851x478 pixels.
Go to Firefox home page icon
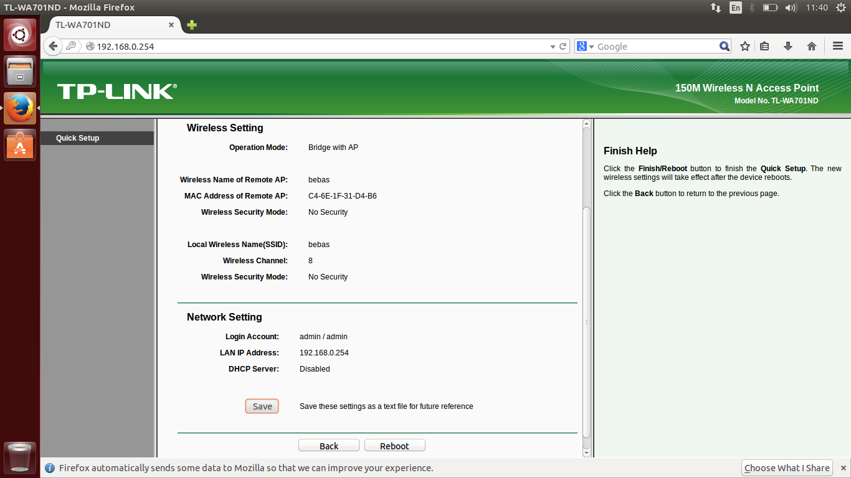[x=811, y=46]
